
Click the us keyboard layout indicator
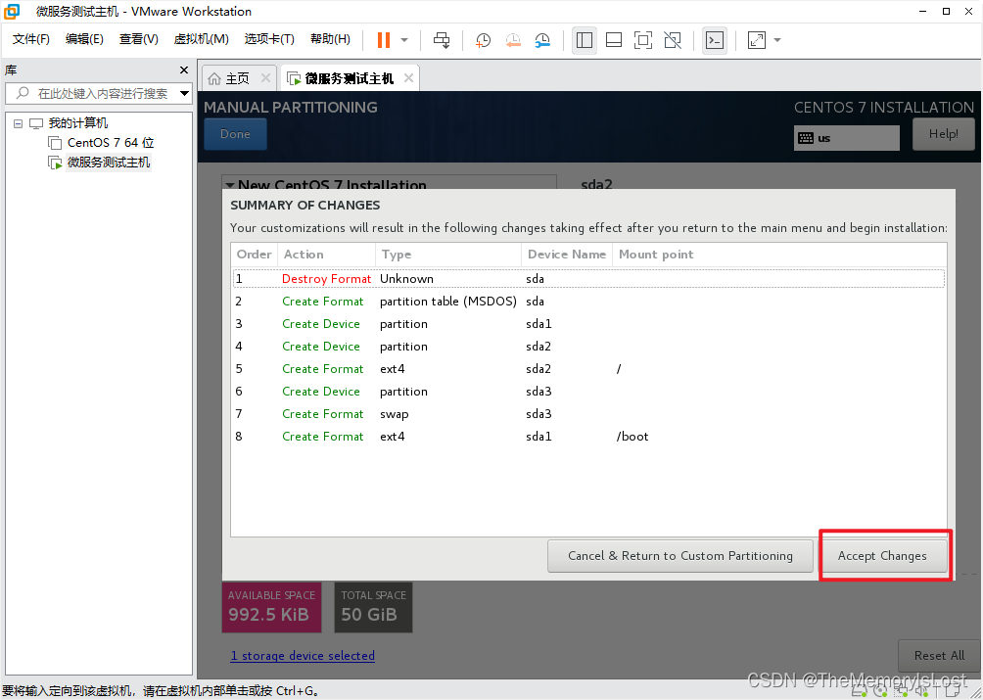[846, 138]
